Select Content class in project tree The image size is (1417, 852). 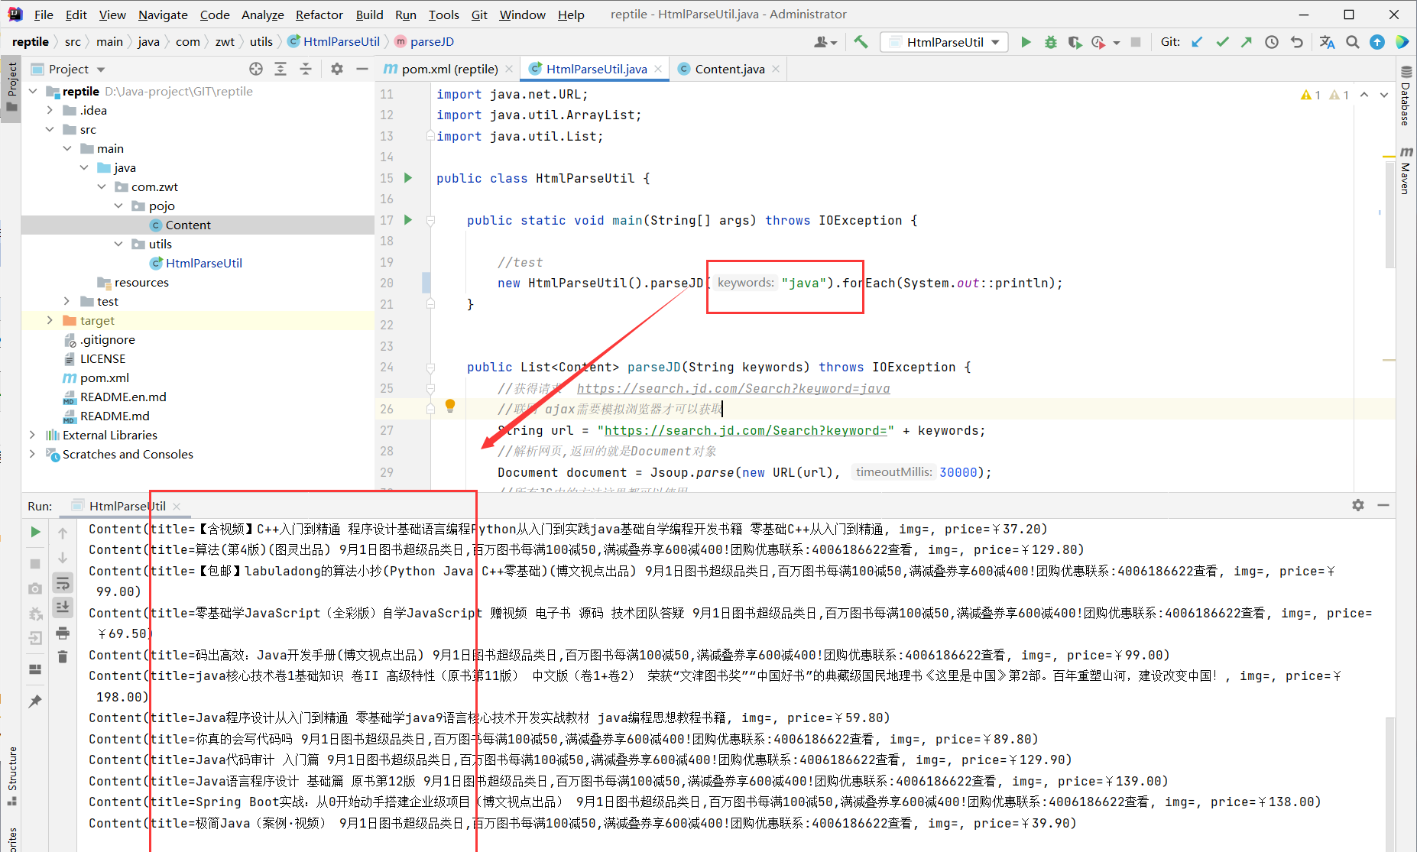(x=188, y=225)
